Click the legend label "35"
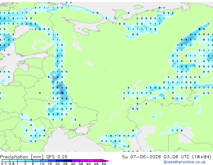213x165 pixels. 81,164
